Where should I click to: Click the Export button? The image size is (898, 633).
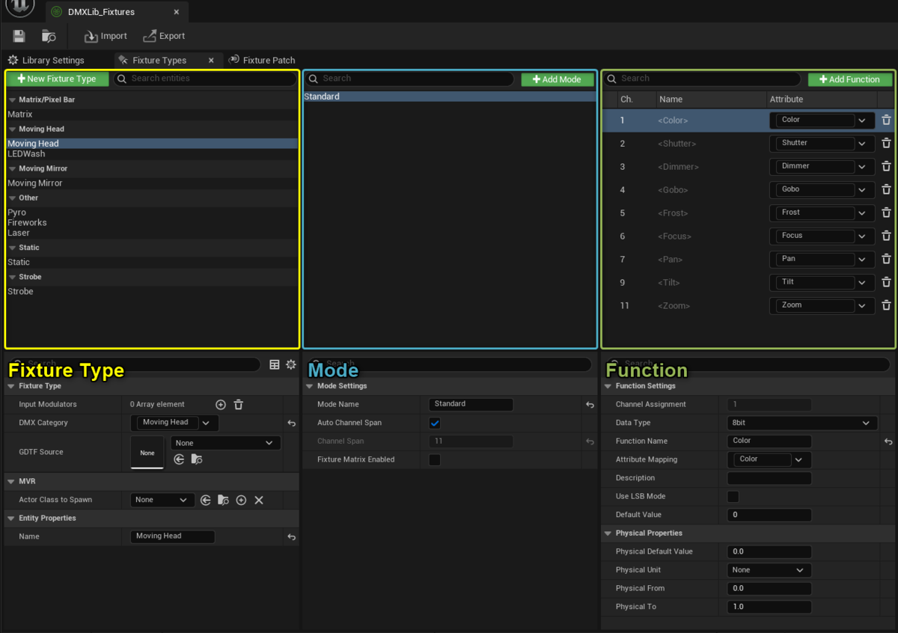(164, 36)
